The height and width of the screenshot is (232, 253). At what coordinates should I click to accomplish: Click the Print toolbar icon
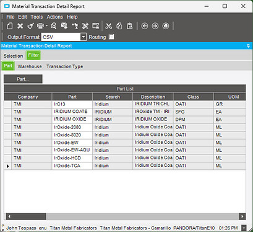(40, 26)
